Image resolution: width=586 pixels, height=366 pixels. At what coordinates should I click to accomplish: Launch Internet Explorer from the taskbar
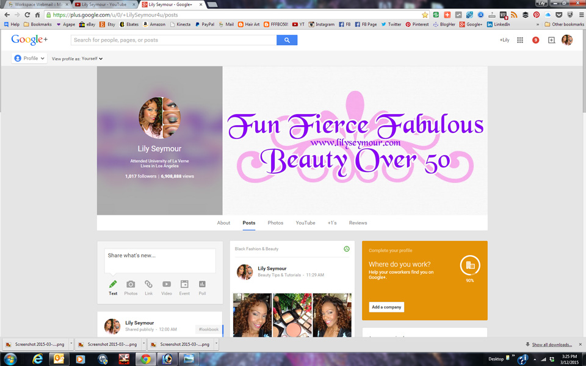37,359
